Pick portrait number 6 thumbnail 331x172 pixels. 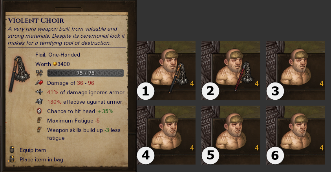click(296, 135)
